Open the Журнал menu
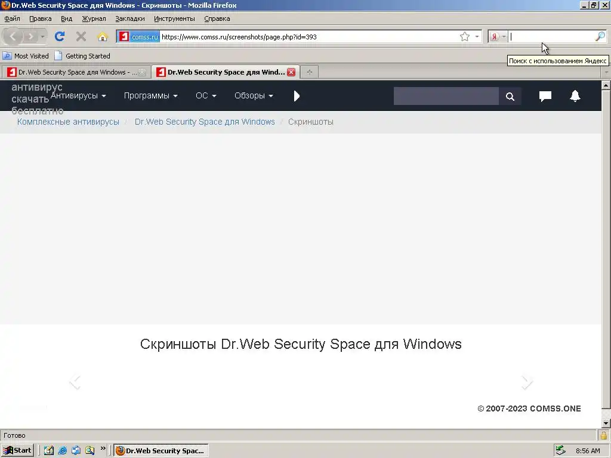This screenshot has height=458, width=611. 94,18
